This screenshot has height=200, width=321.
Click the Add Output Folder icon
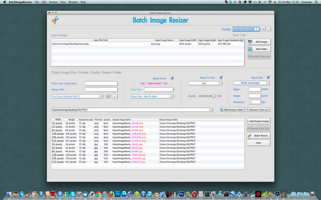point(221,109)
